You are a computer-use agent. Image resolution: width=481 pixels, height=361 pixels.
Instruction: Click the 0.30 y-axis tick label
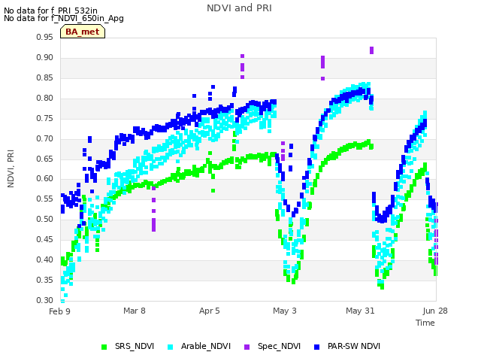[45, 300]
